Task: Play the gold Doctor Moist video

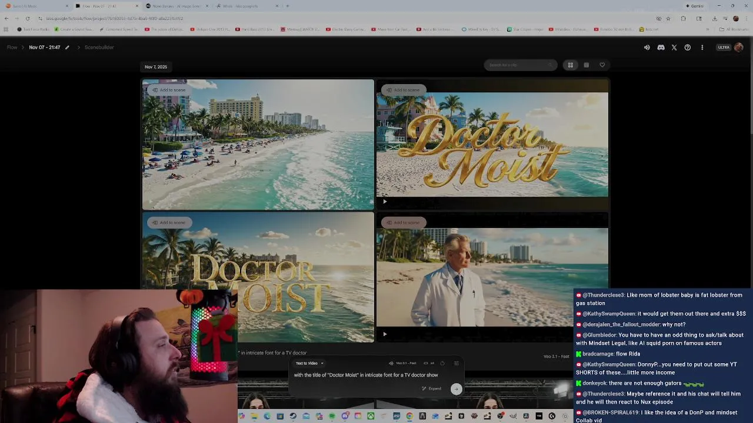Action: (x=385, y=202)
